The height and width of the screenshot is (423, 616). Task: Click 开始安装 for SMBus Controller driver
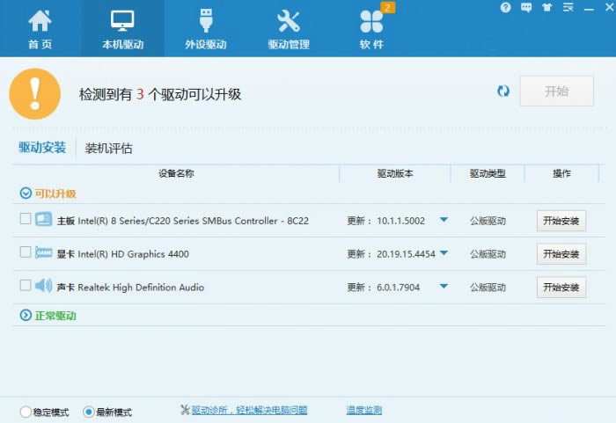(561, 221)
